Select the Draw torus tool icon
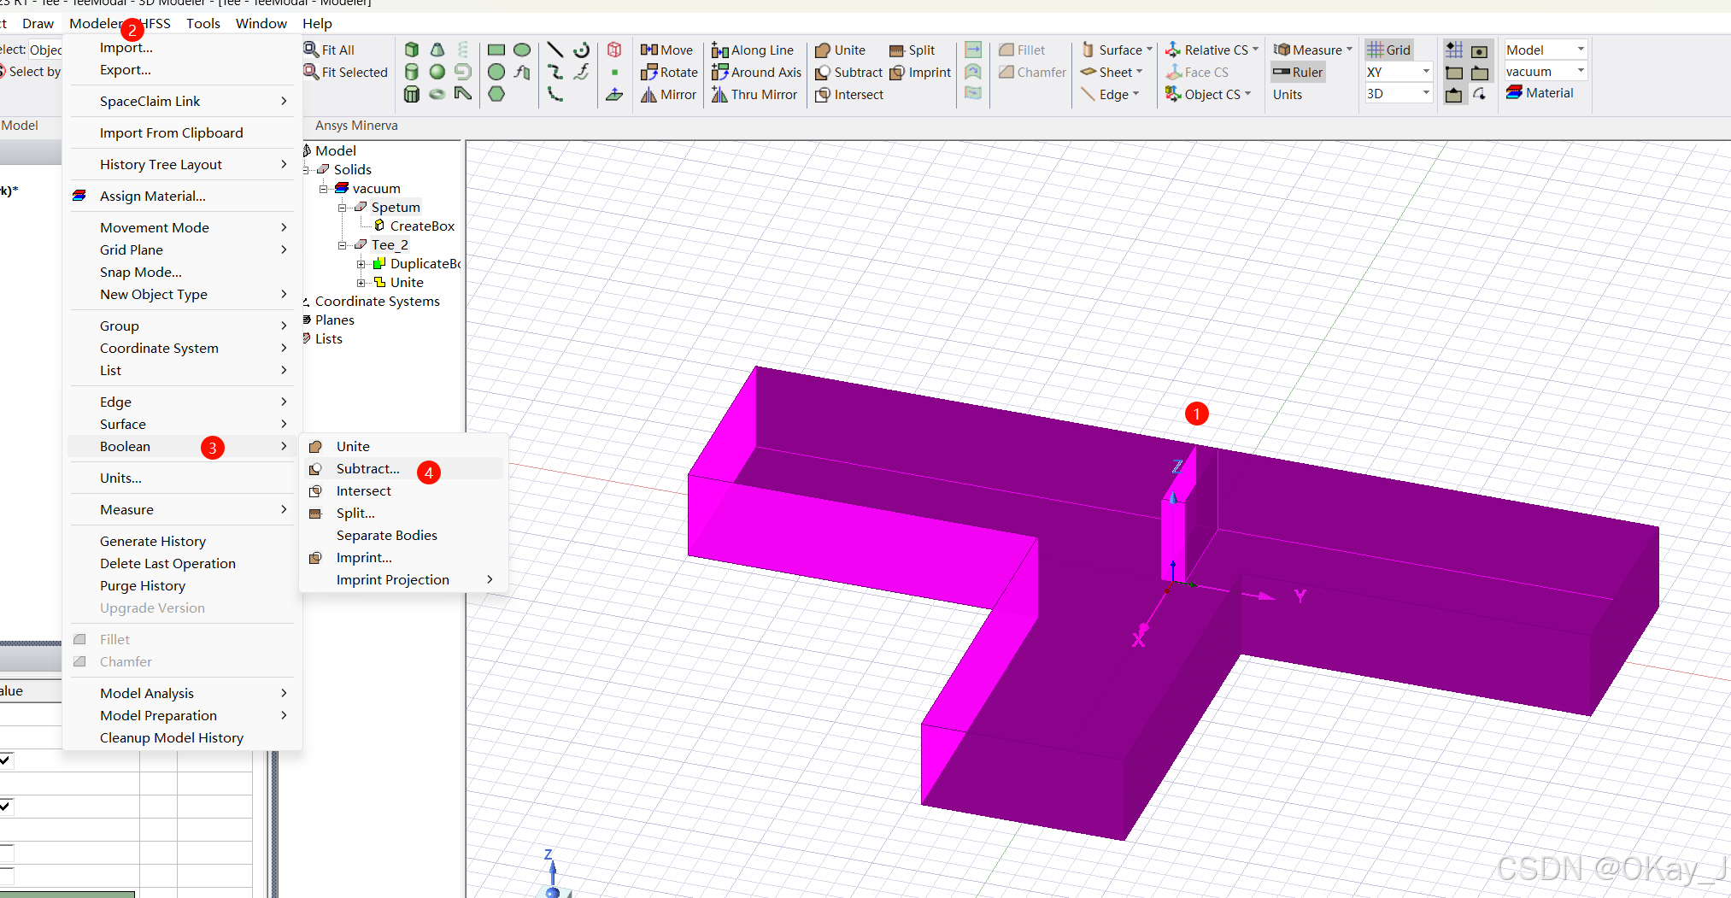 (x=437, y=94)
